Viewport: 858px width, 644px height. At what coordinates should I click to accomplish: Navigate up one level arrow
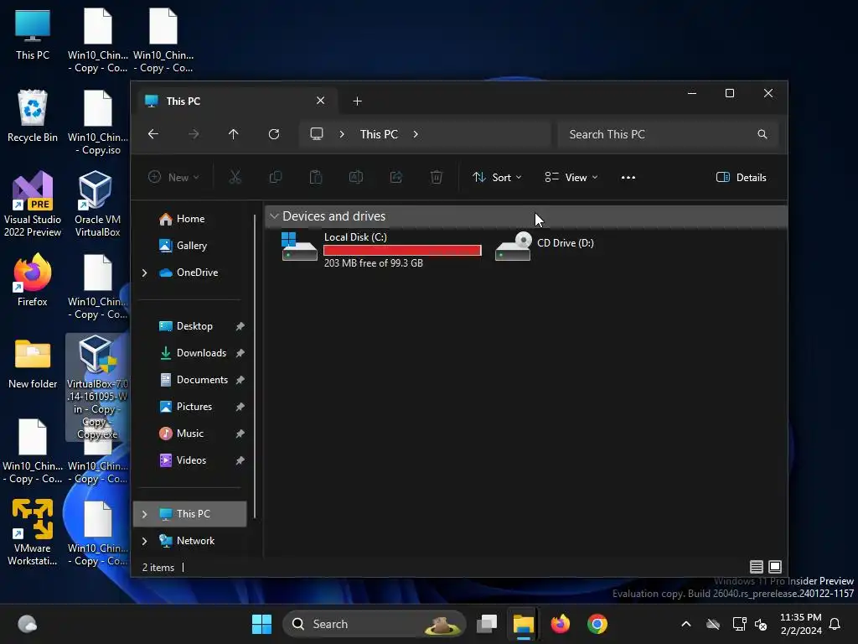pos(234,134)
